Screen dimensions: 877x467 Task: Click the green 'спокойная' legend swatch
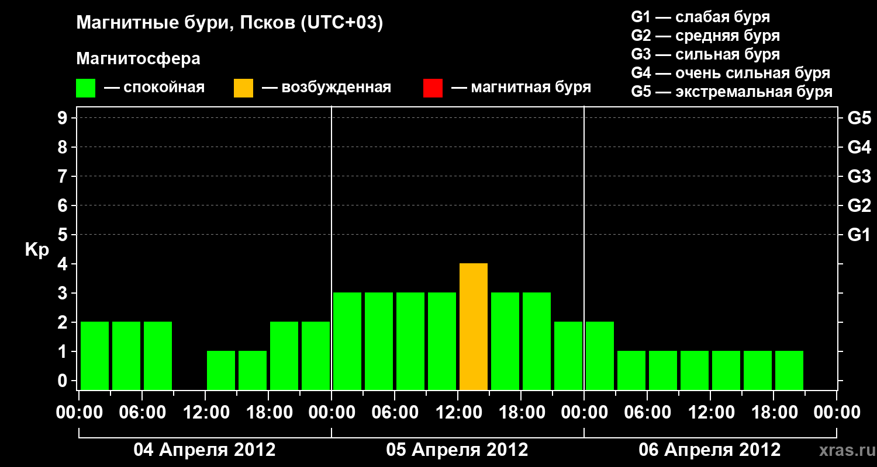pos(85,88)
